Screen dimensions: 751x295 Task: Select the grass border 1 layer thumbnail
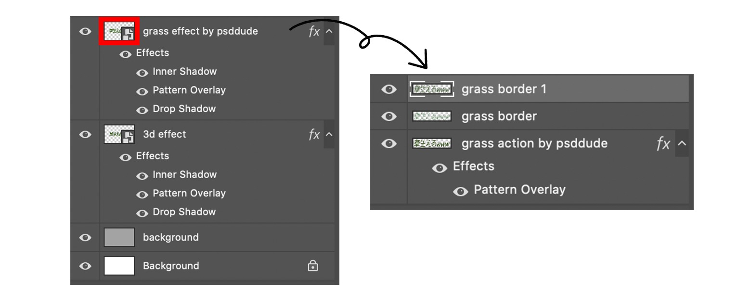click(x=432, y=89)
